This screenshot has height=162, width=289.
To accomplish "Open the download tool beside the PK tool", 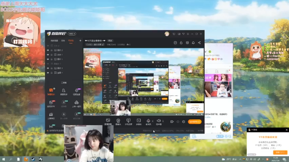I will click(x=64, y=103).
